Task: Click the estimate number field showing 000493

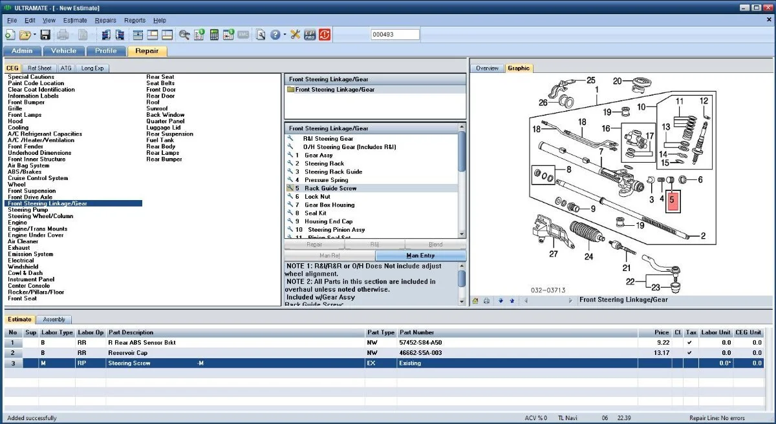Action: click(x=395, y=35)
